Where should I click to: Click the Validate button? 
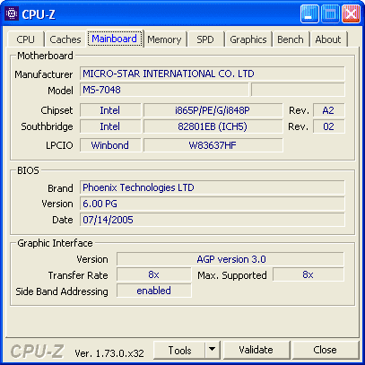coord(256,350)
